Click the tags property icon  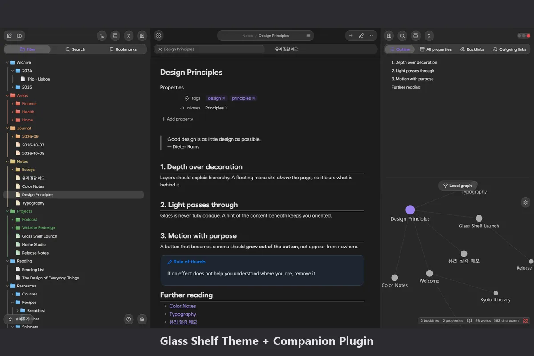187,98
